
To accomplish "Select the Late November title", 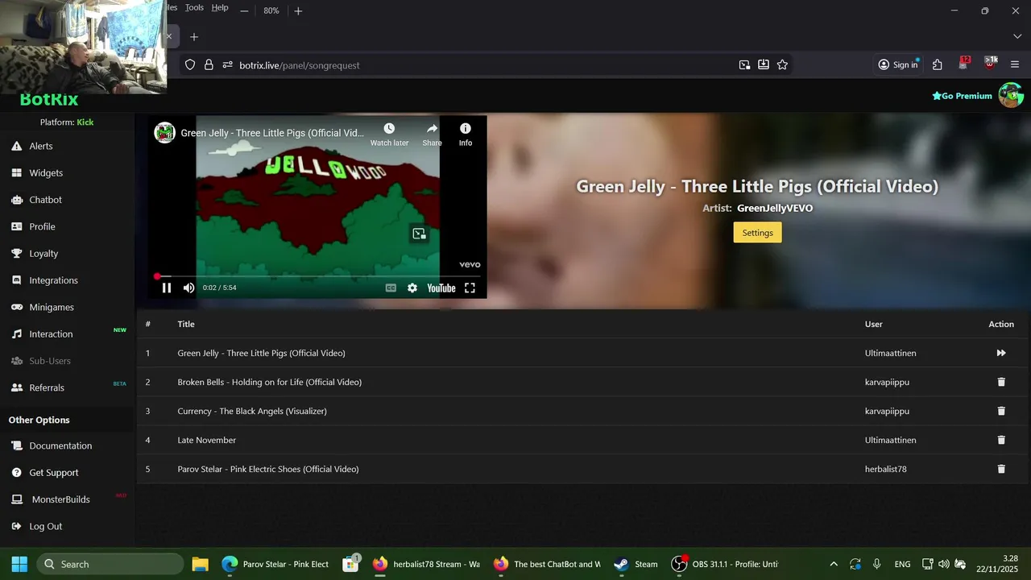I will click(207, 440).
